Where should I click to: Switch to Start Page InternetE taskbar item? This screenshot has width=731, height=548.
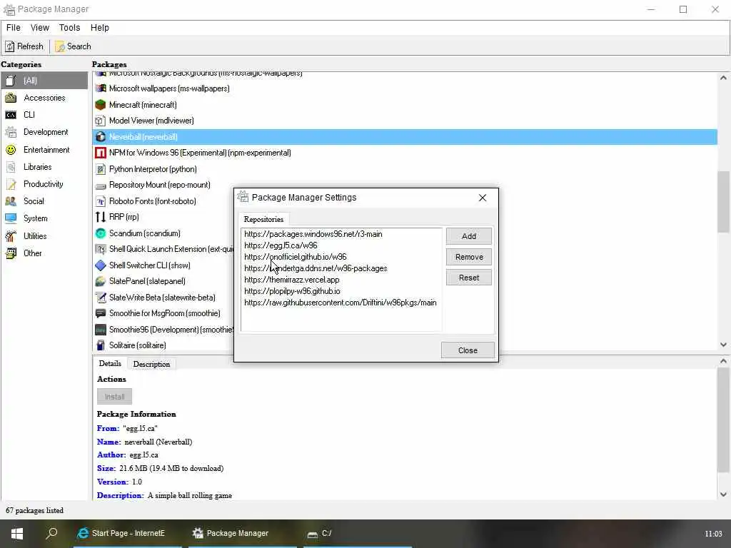127,534
